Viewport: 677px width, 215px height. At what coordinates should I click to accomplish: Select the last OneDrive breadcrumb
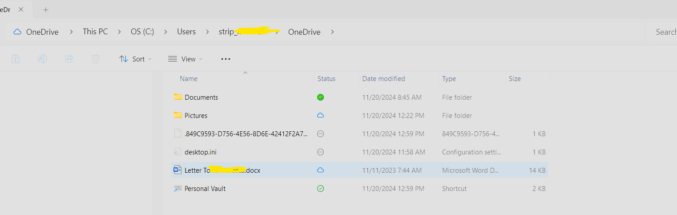(x=304, y=32)
